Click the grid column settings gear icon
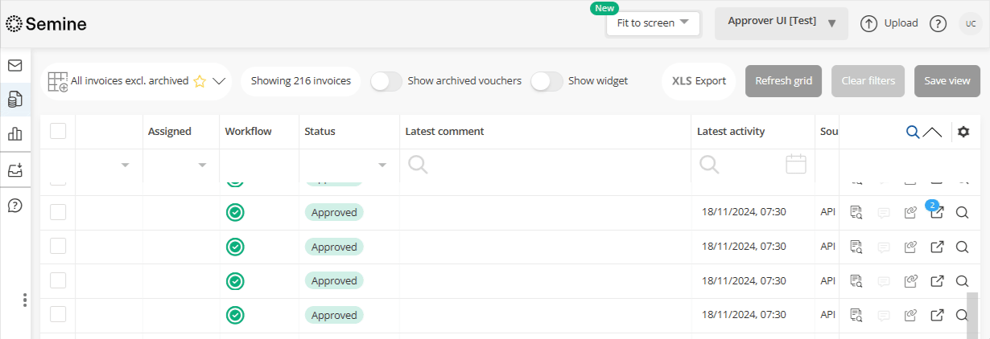This screenshot has width=990, height=339. pyautogui.click(x=963, y=132)
